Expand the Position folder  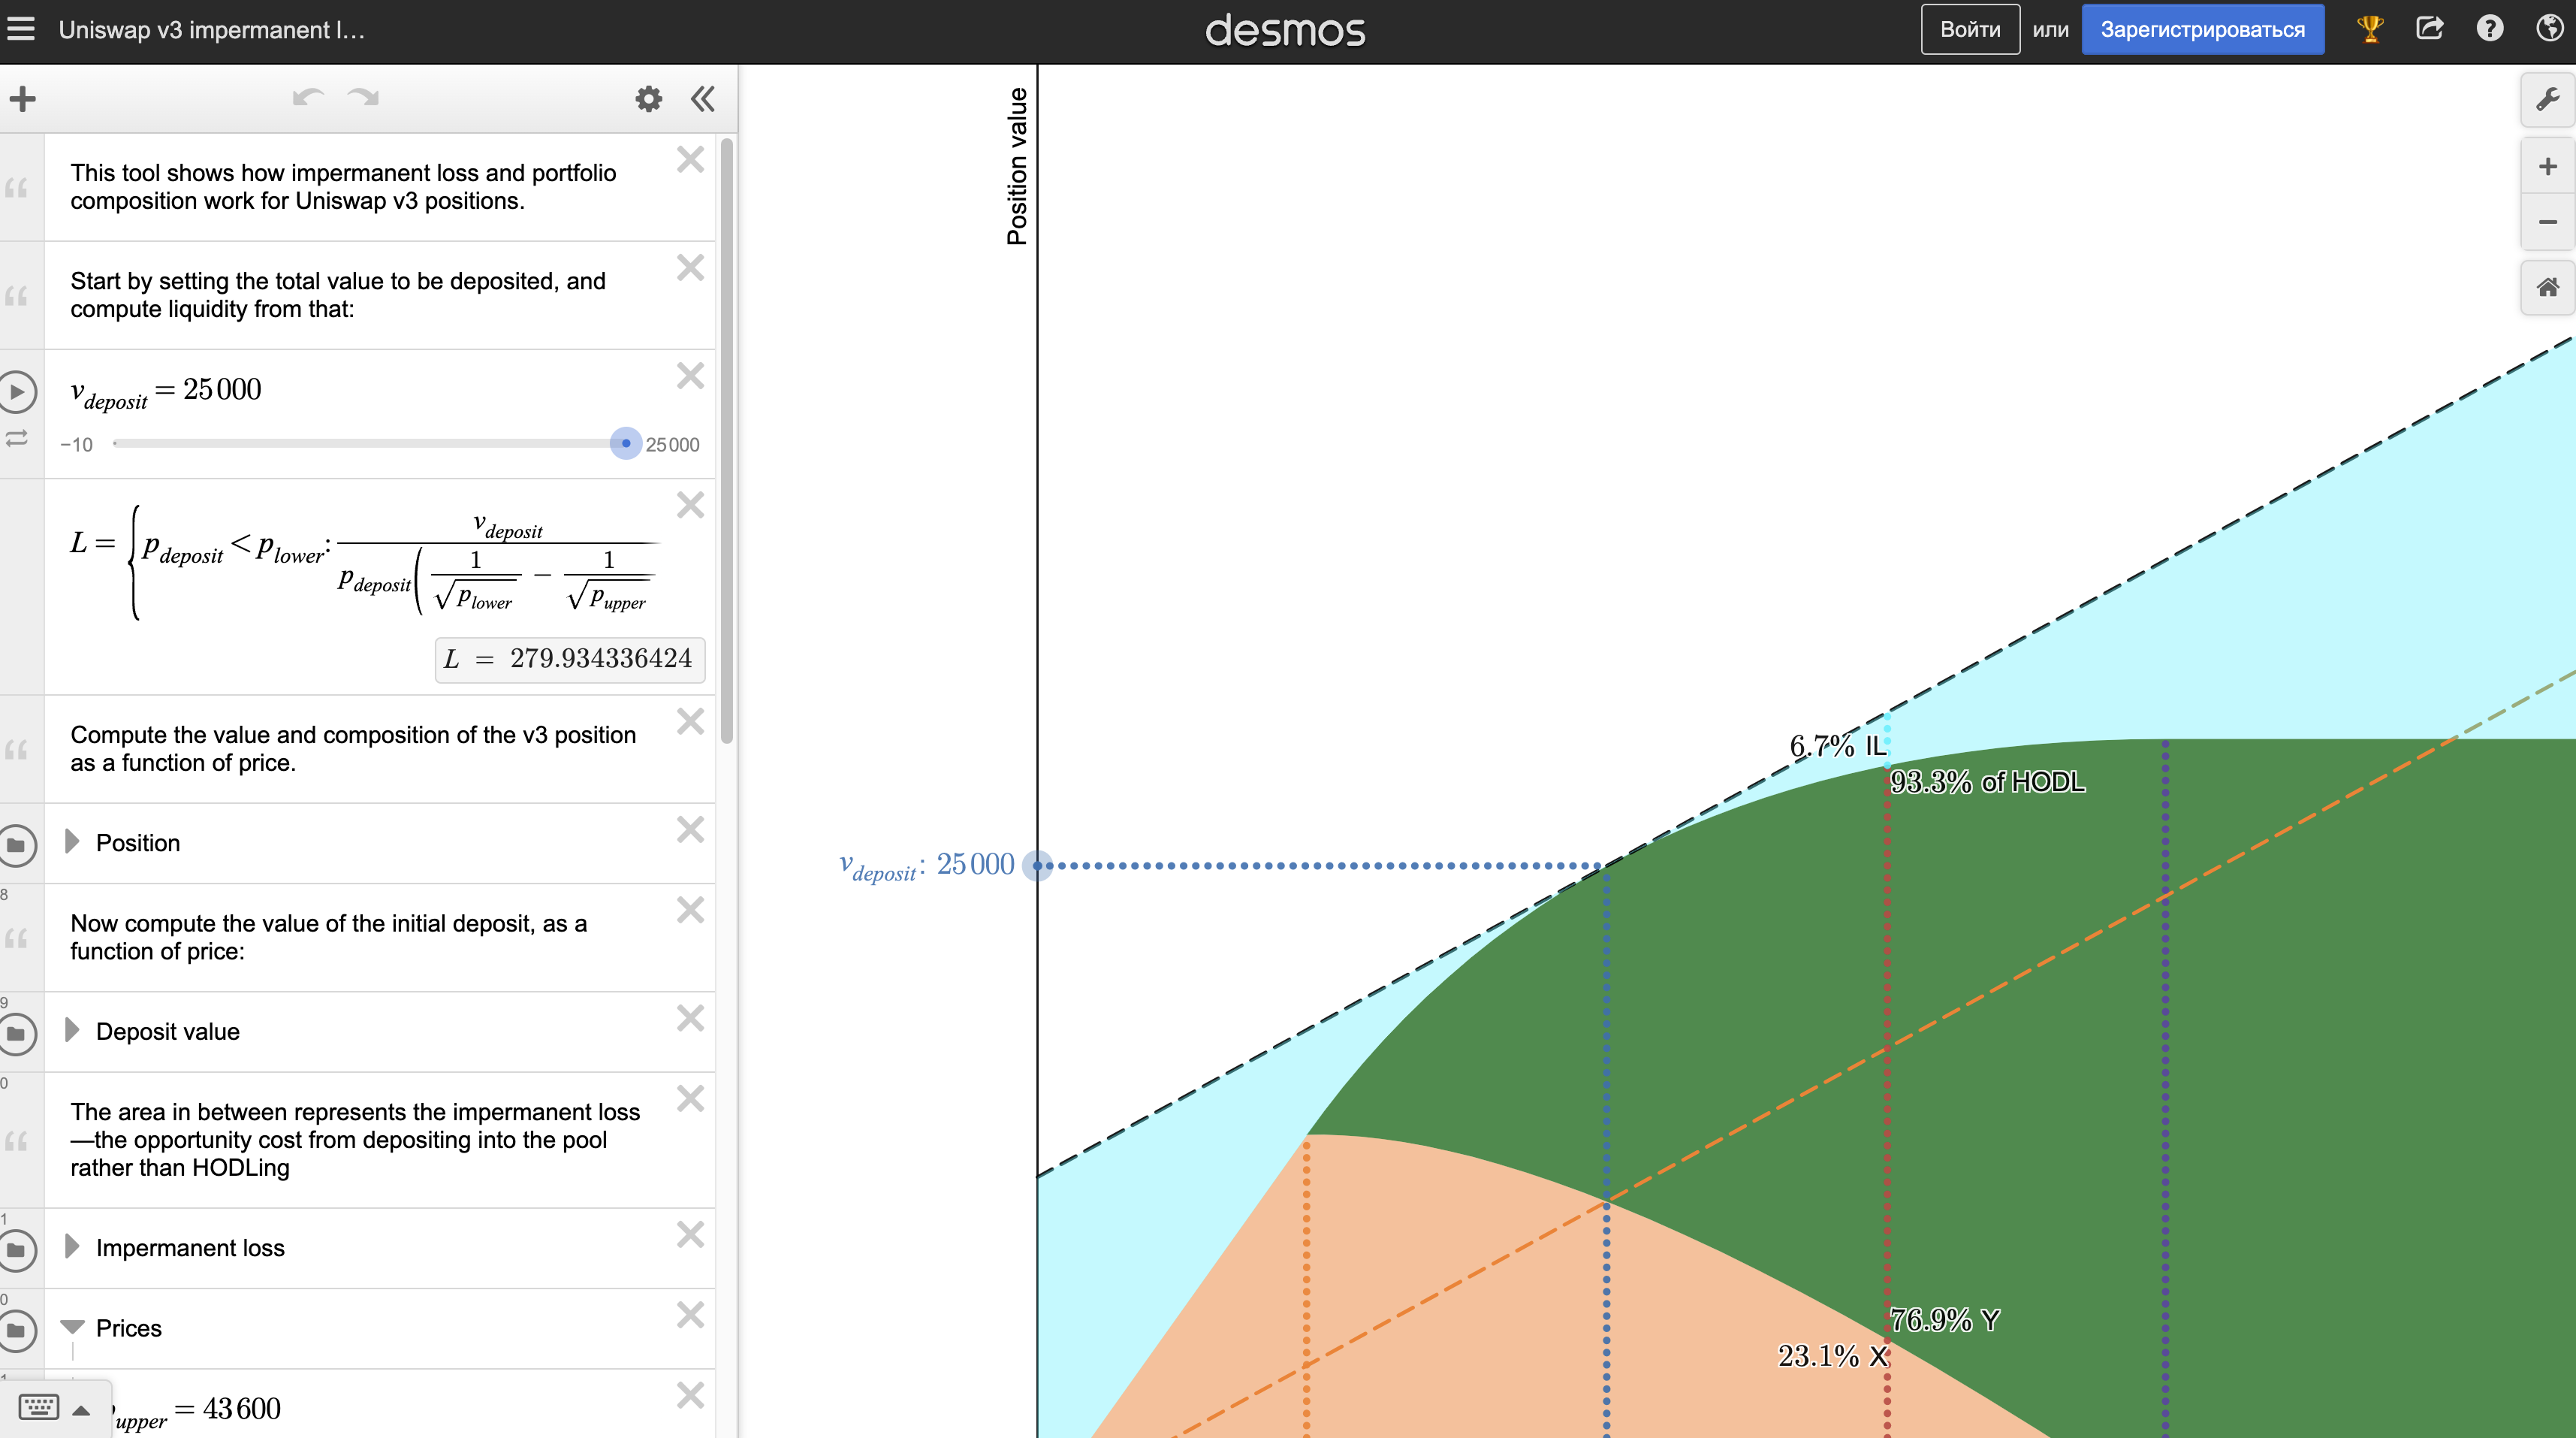[x=72, y=841]
